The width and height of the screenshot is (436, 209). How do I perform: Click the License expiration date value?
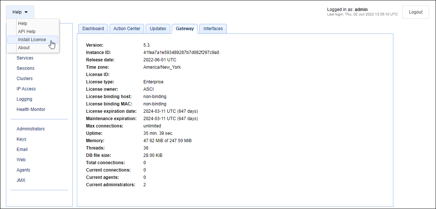171,111
